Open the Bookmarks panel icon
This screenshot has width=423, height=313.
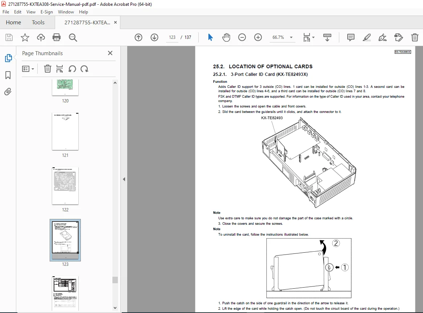pyautogui.click(x=8, y=75)
